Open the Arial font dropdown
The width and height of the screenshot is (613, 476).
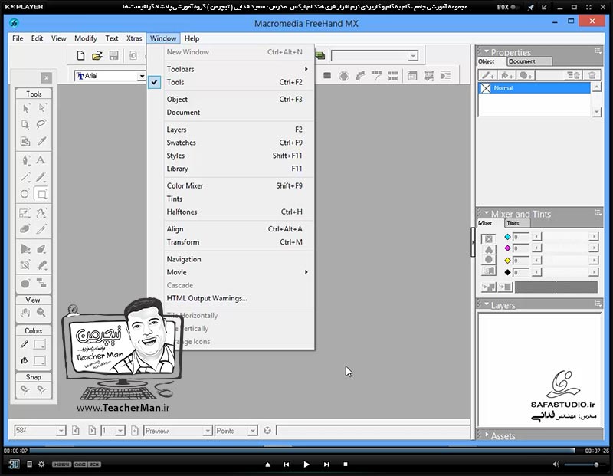point(142,76)
